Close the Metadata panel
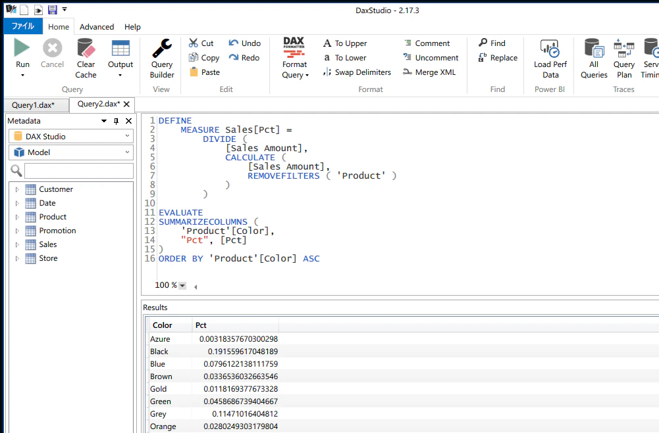The image size is (659, 433). 128,121
